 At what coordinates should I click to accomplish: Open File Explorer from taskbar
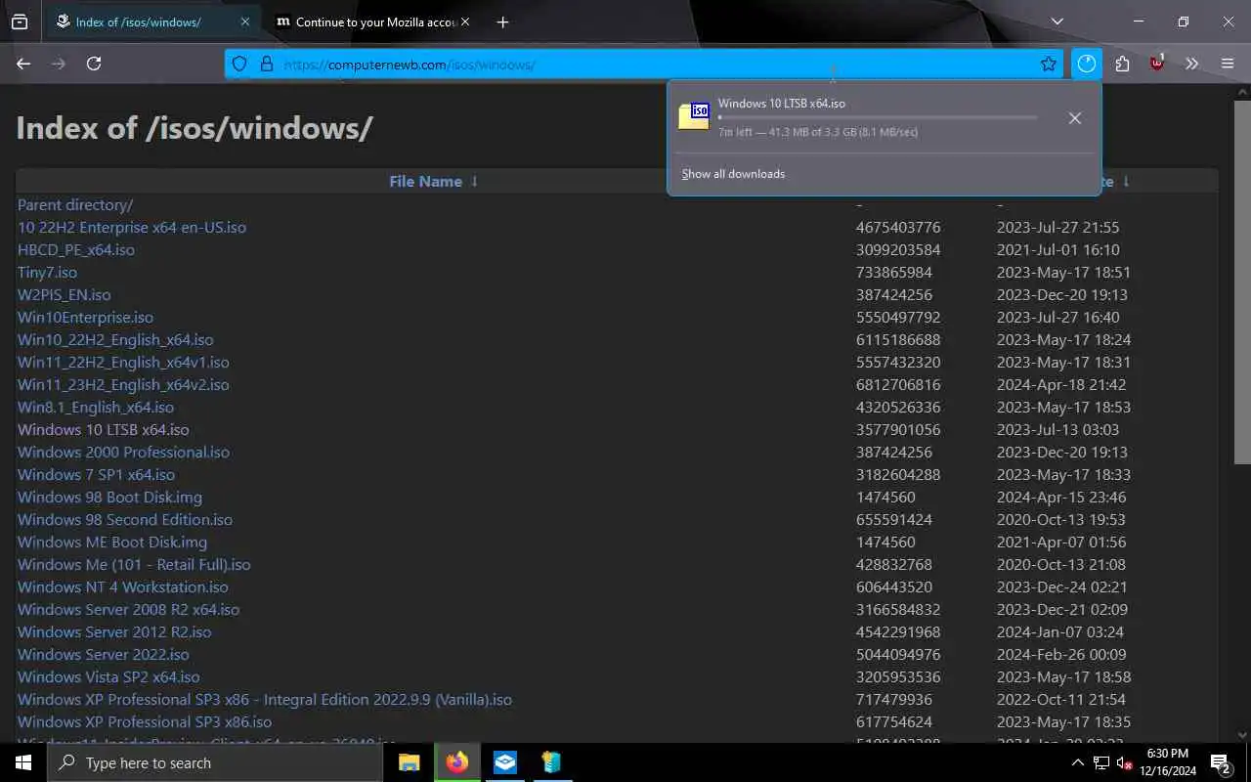click(409, 762)
